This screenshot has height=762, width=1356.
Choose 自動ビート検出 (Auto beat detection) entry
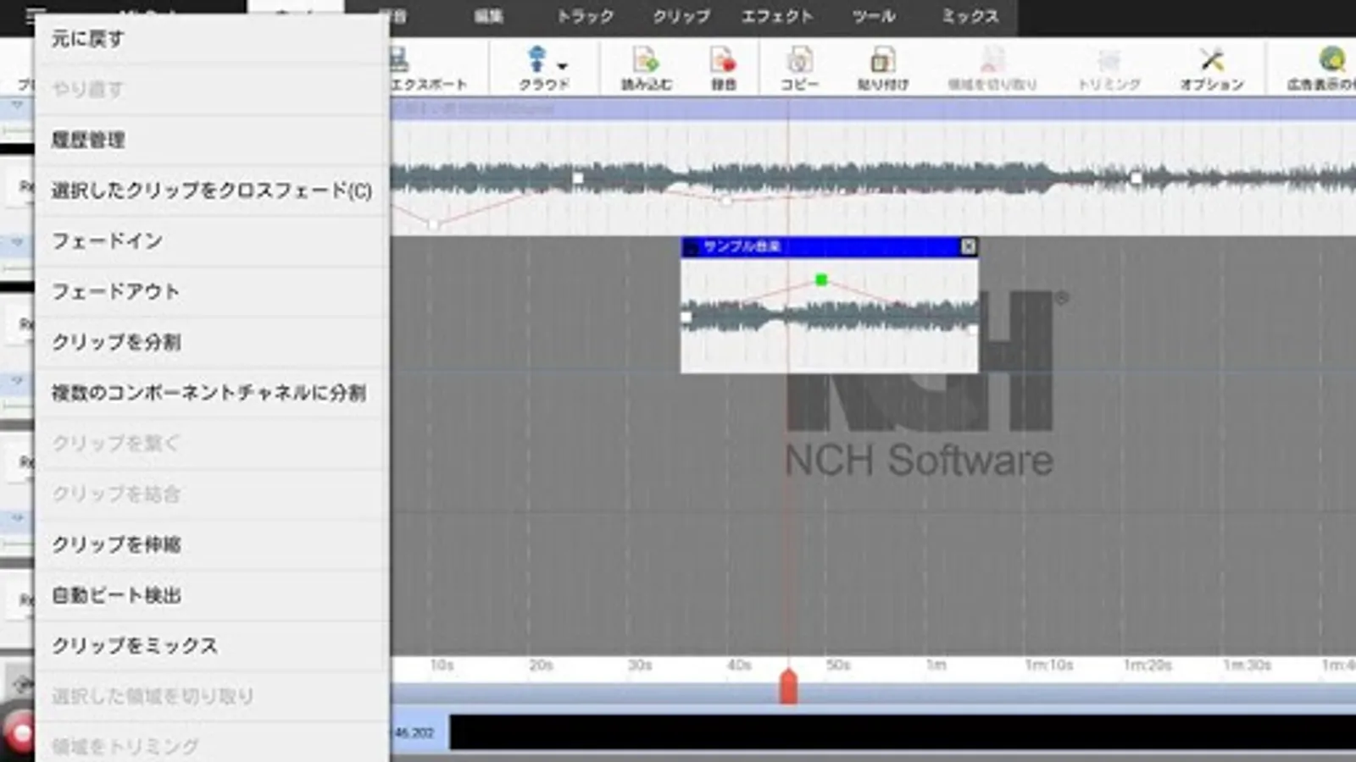coord(212,595)
